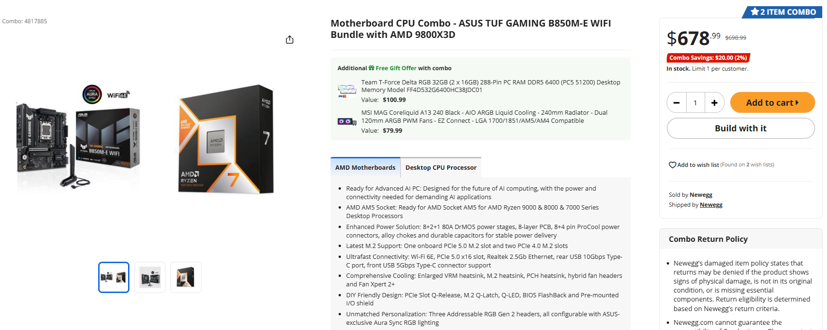The width and height of the screenshot is (827, 330).
Task: Select the AMD Ryzen box thumbnail
Action: pos(185,277)
